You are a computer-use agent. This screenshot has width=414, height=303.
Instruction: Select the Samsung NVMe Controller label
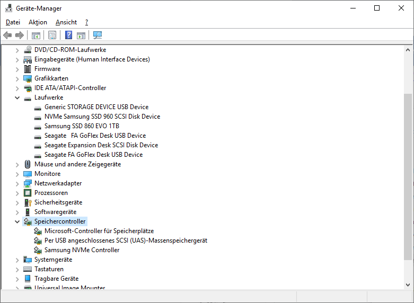pos(82,250)
